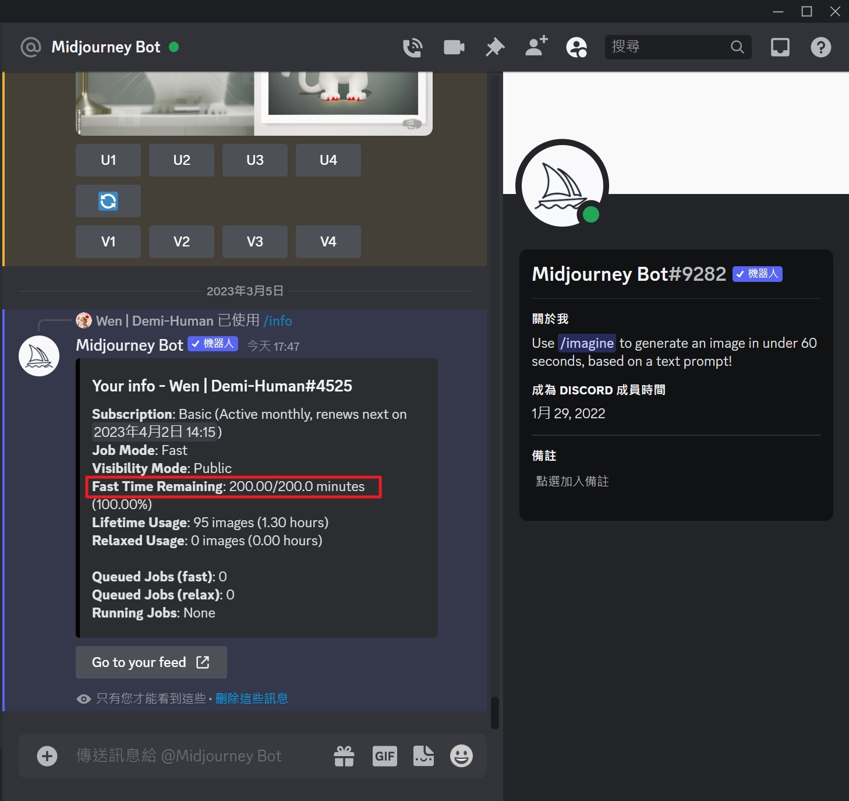This screenshot has height=801, width=849.
Task: Click the Discord join date 1月 29, 2022
Action: coord(568,413)
